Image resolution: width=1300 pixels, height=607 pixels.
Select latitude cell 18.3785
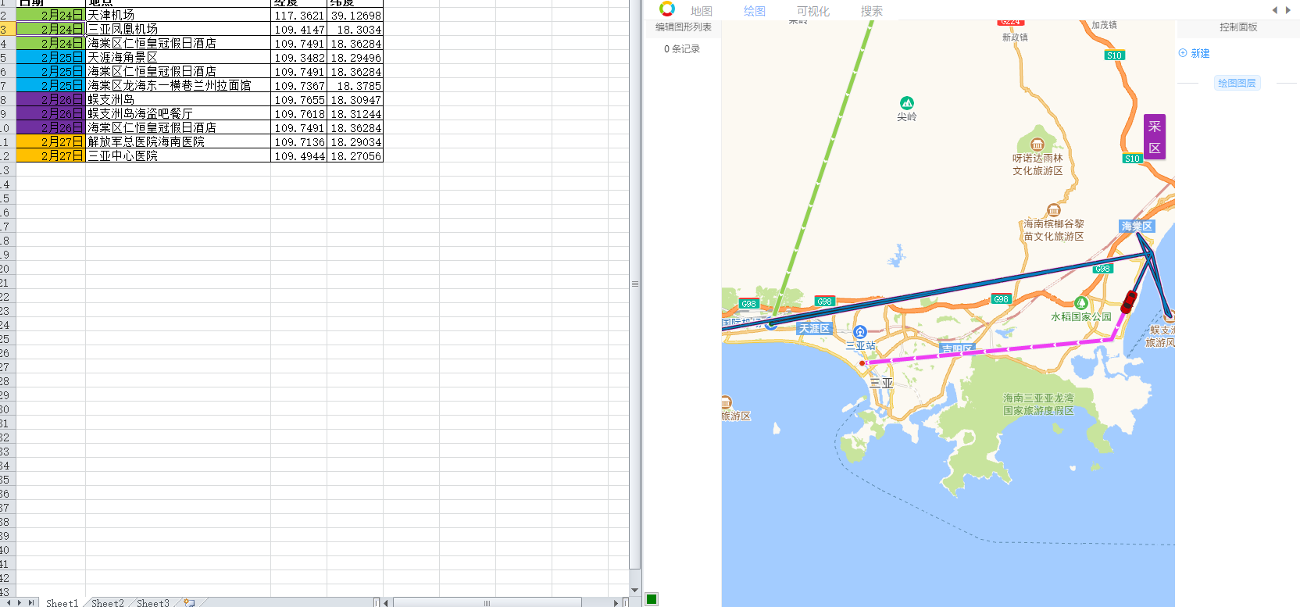tap(355, 85)
